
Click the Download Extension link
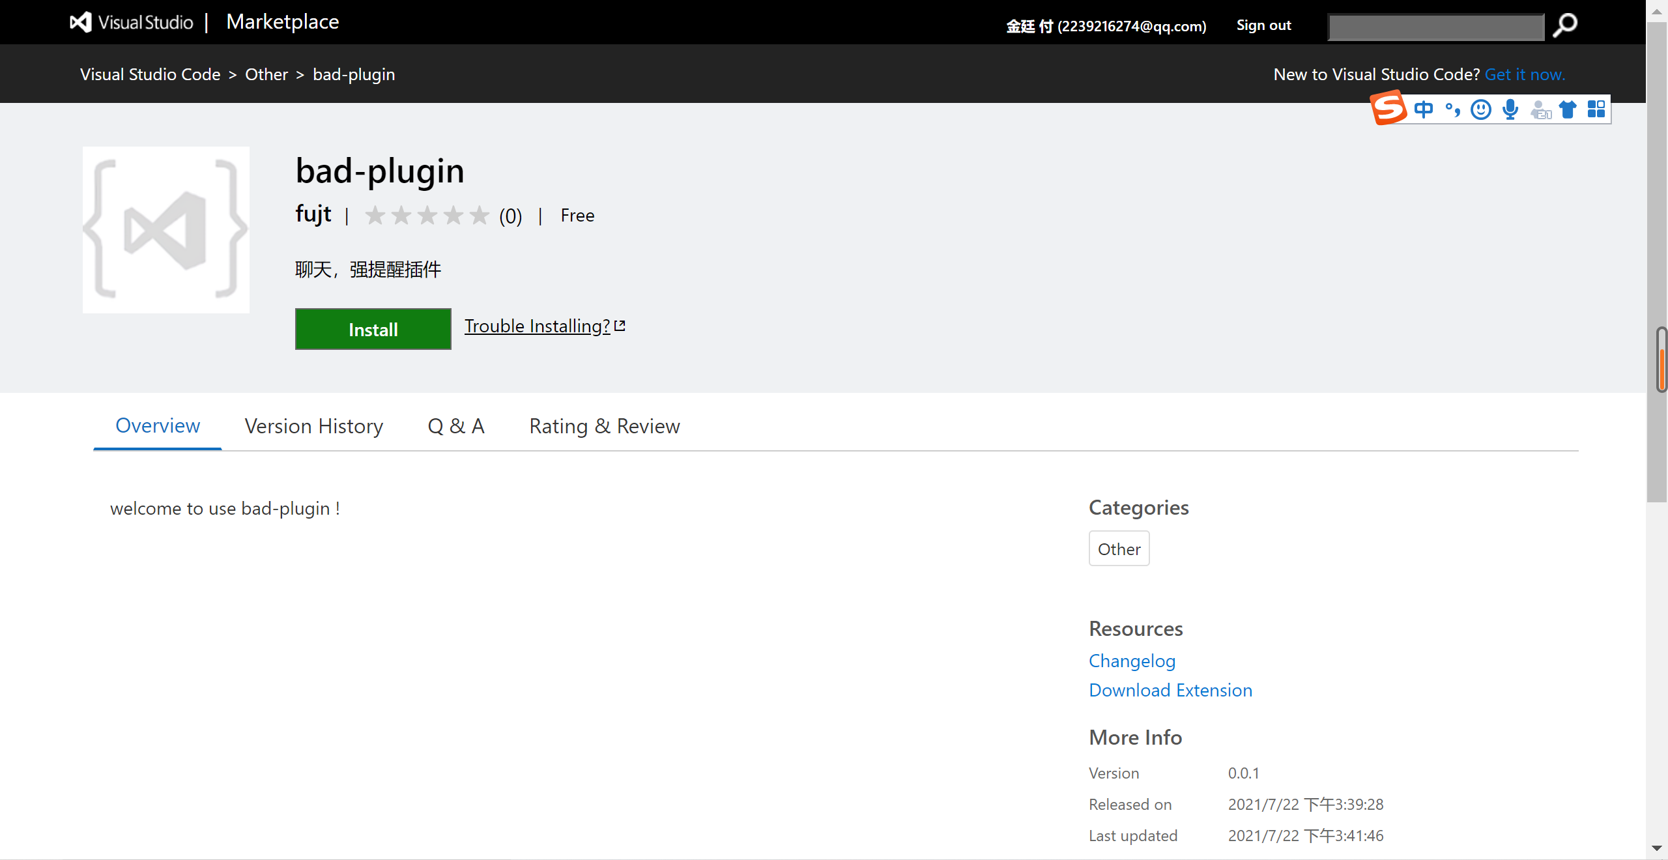[1170, 690]
